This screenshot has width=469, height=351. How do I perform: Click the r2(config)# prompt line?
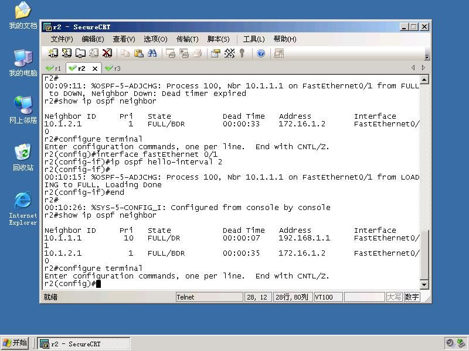click(70, 284)
